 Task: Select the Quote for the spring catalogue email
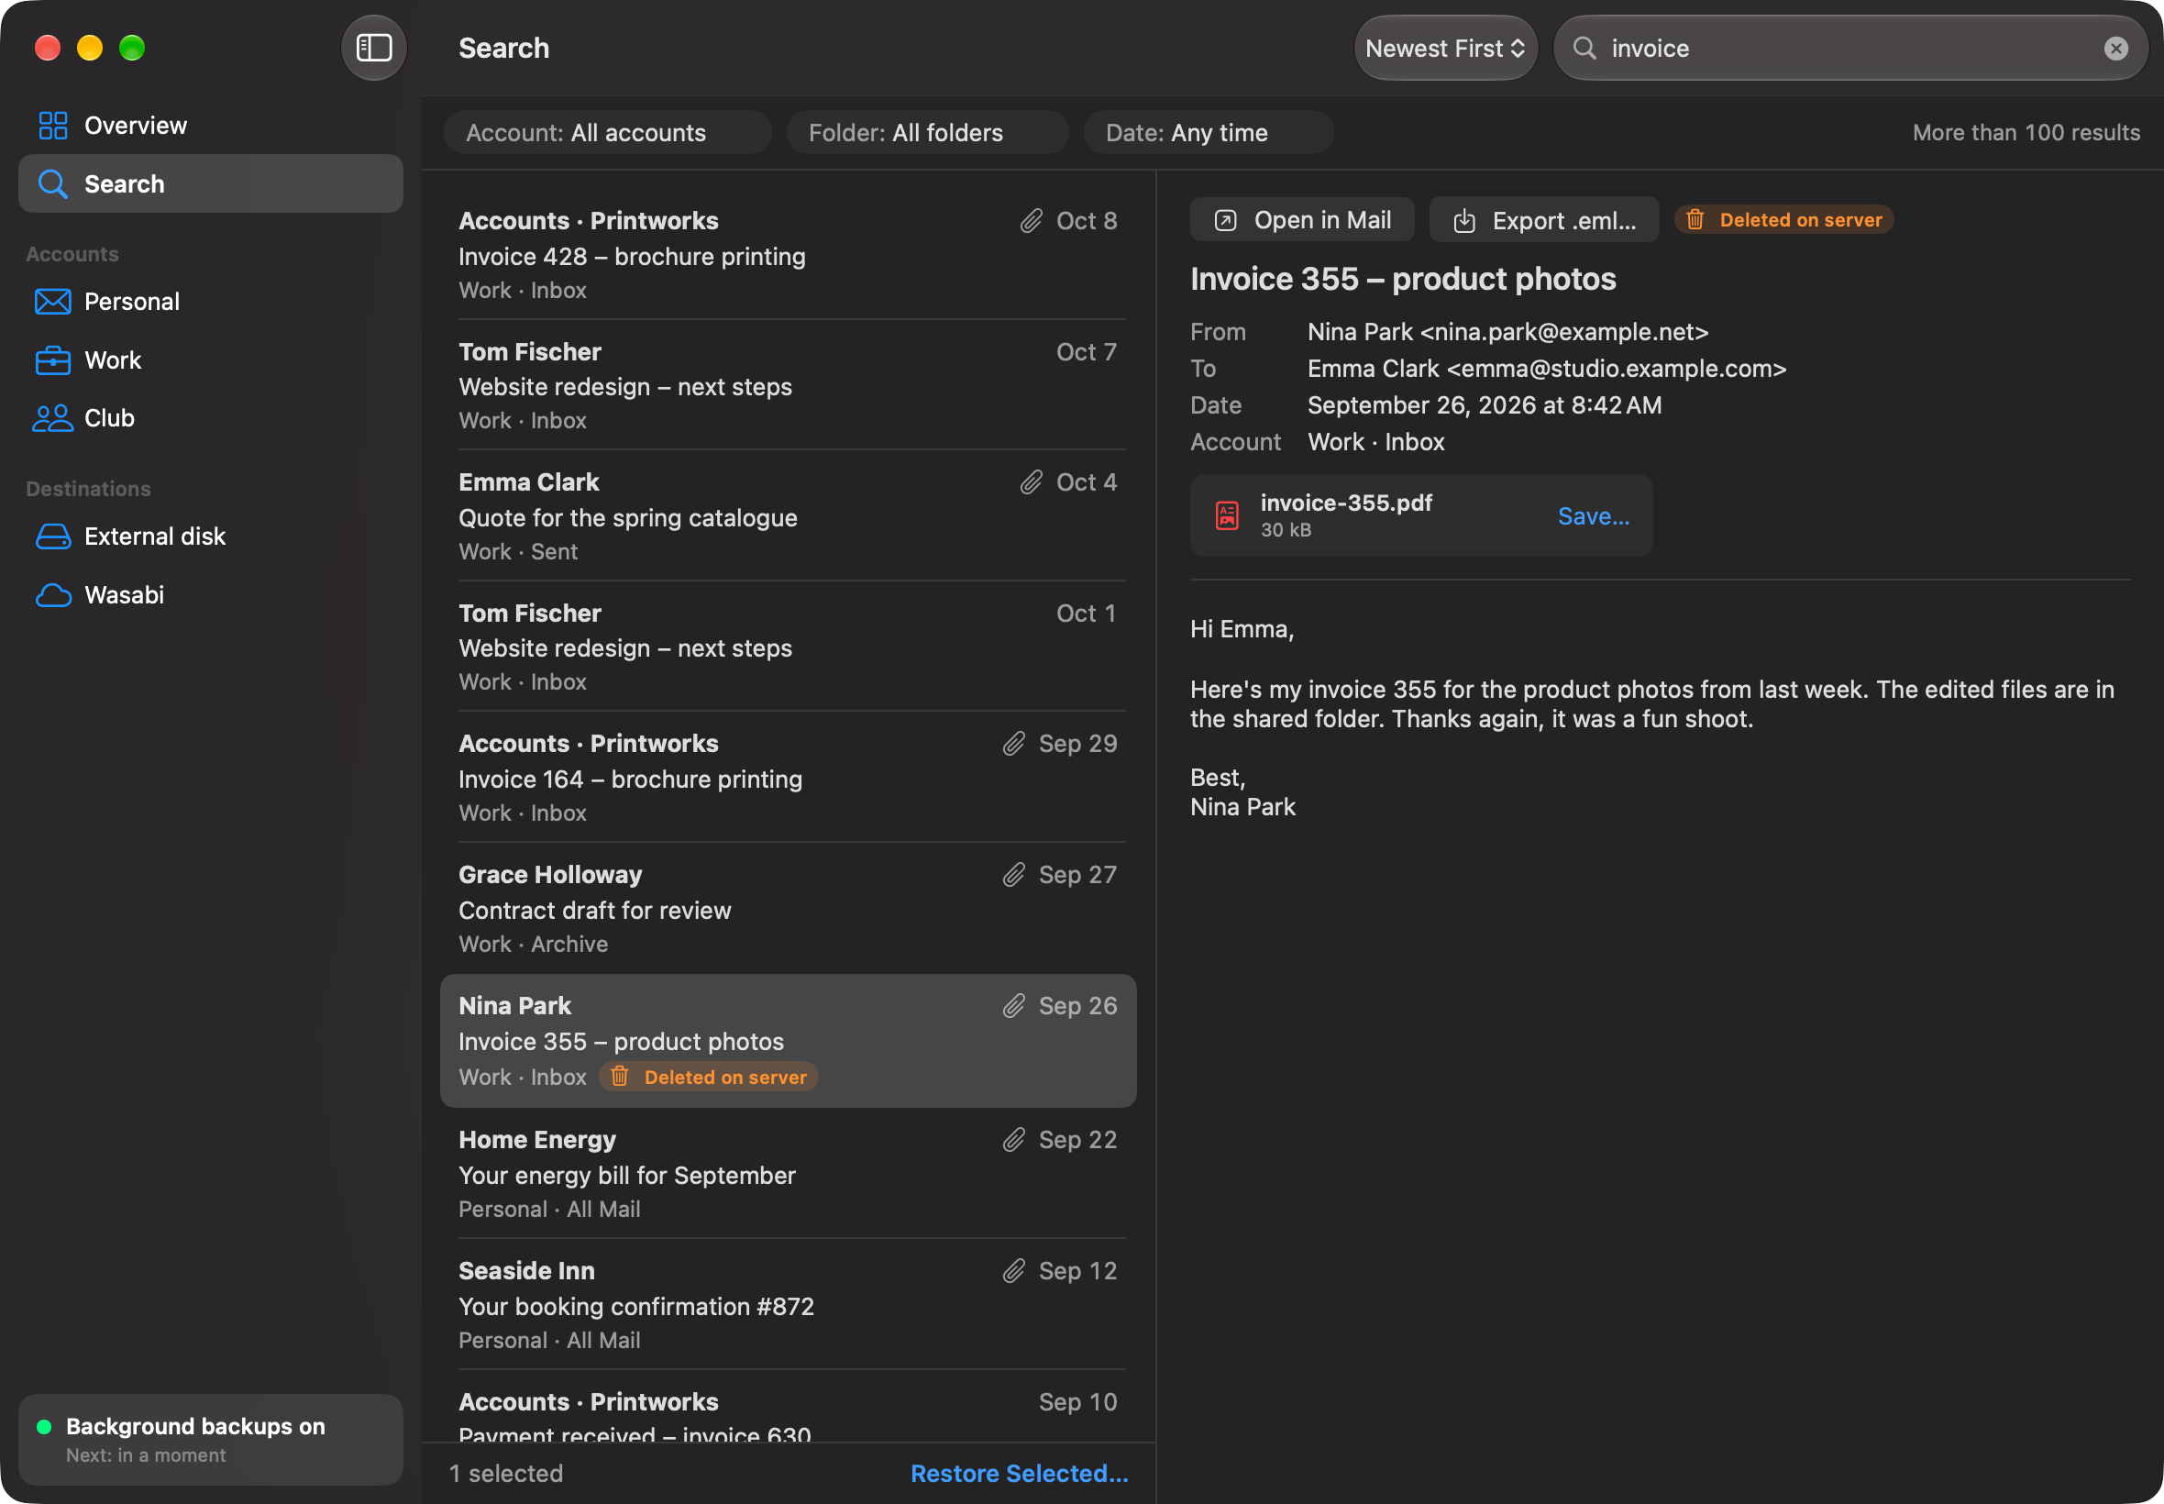789,516
